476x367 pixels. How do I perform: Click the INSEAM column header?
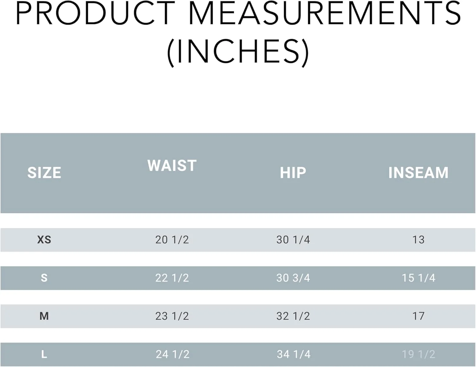click(418, 173)
